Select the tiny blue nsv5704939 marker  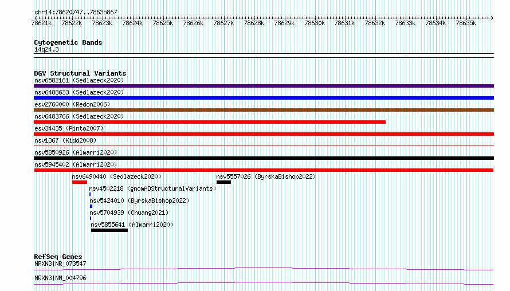pyautogui.click(x=91, y=218)
